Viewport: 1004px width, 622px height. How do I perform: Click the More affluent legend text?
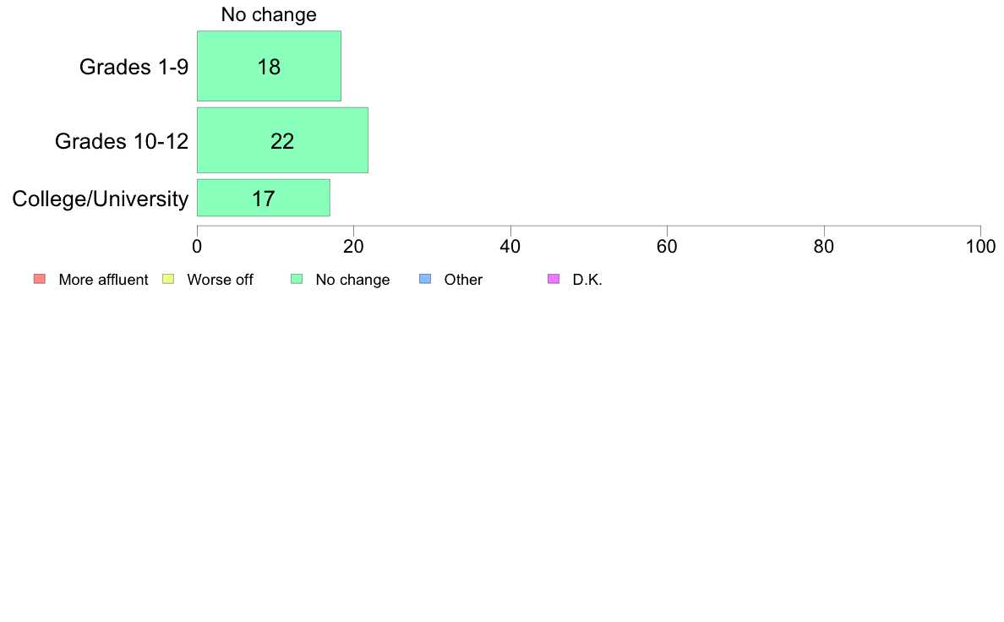(103, 280)
